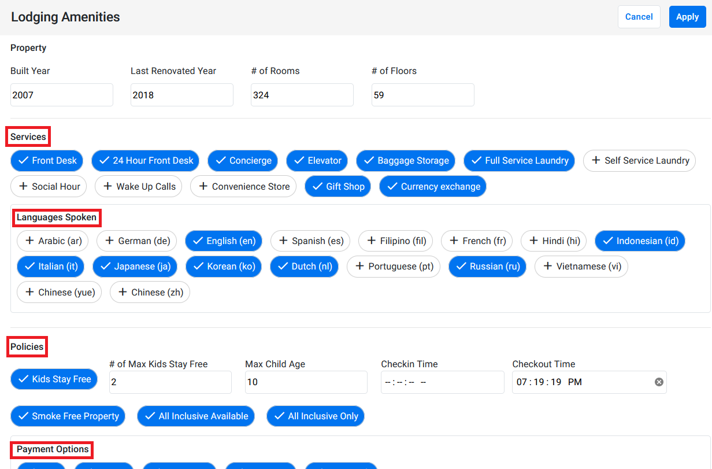Select Chinese (zh) language chip
Image resolution: width=712 pixels, height=469 pixels.
tap(150, 292)
